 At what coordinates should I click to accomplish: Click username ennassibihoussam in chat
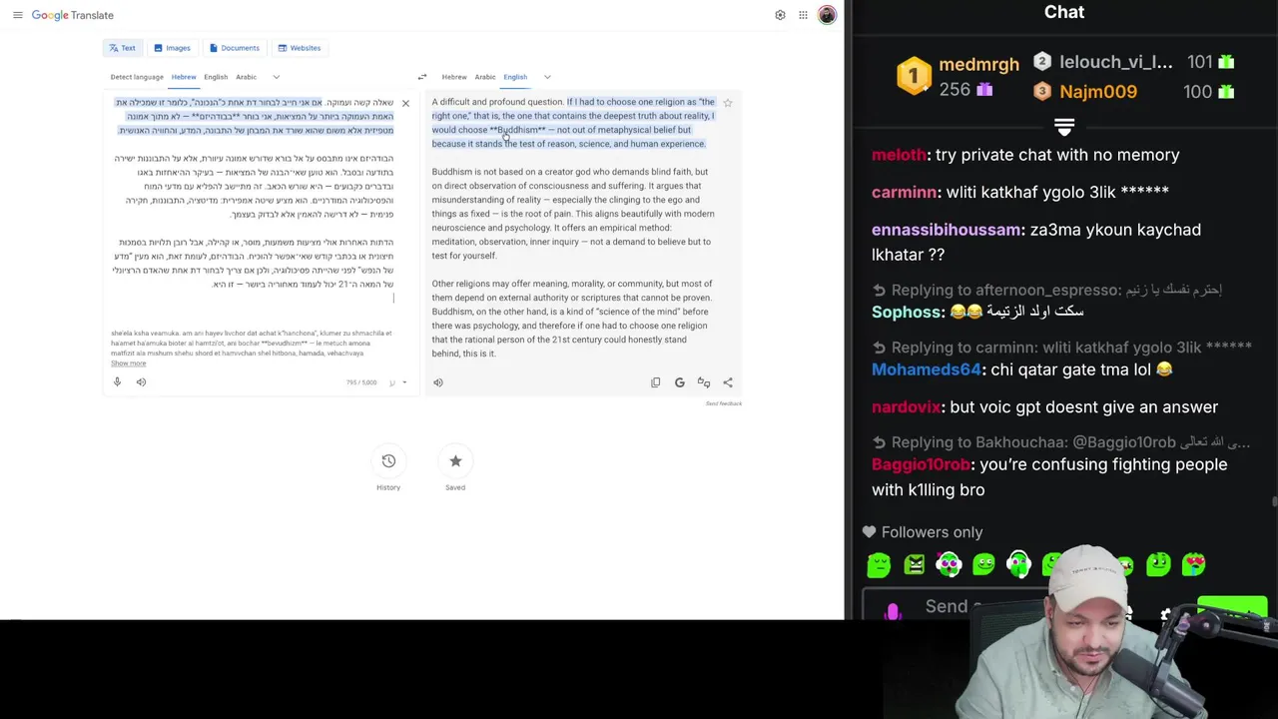(x=947, y=230)
